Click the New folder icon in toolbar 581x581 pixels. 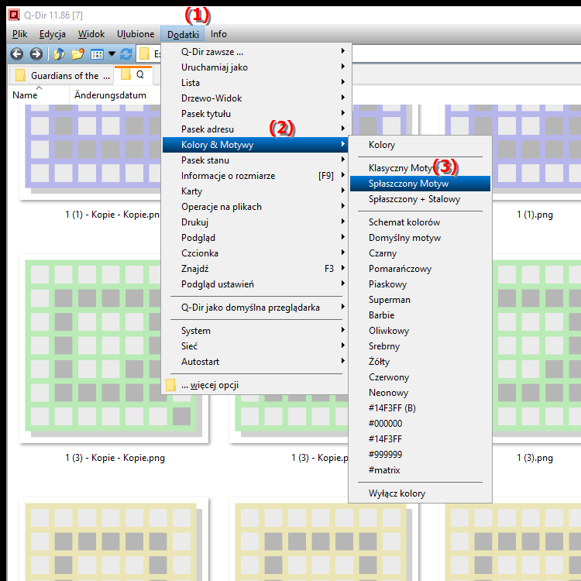coord(77,54)
